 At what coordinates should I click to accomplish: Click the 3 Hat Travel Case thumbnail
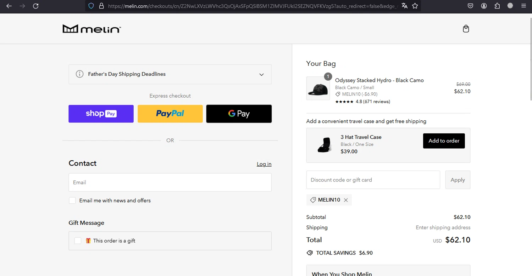(324, 145)
